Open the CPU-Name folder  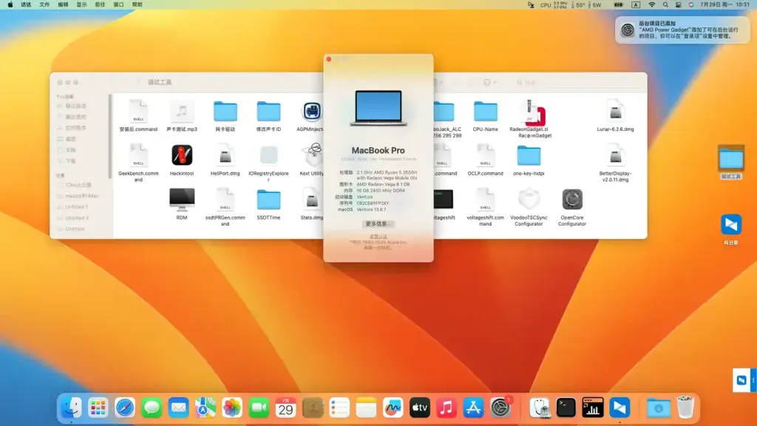click(x=485, y=112)
